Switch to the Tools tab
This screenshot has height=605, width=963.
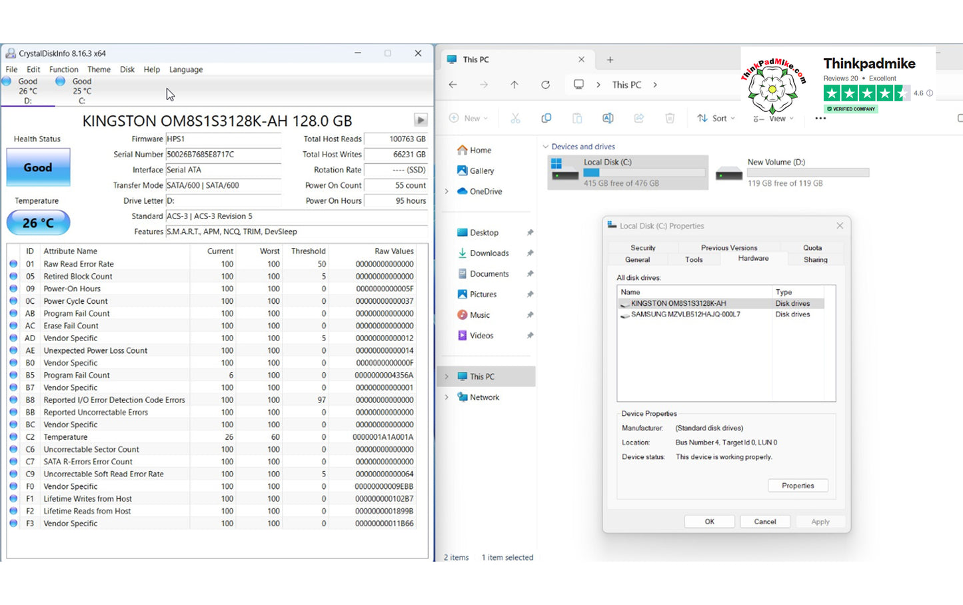coord(694,260)
